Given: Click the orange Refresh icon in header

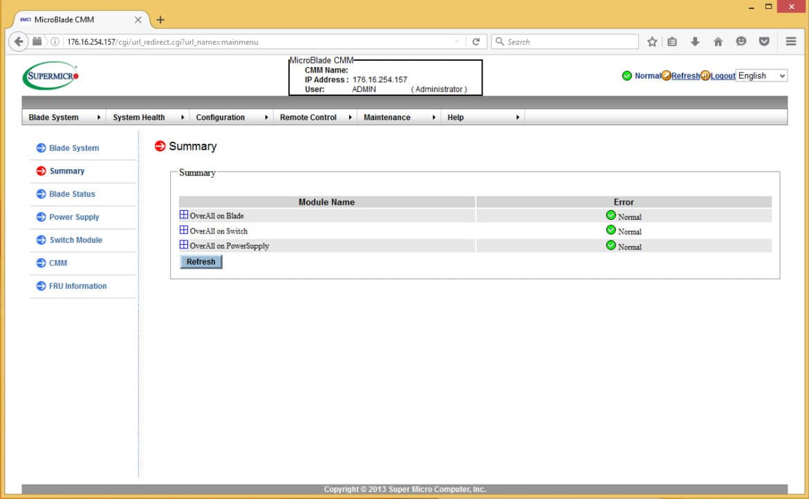Looking at the screenshot, I should coord(666,76).
